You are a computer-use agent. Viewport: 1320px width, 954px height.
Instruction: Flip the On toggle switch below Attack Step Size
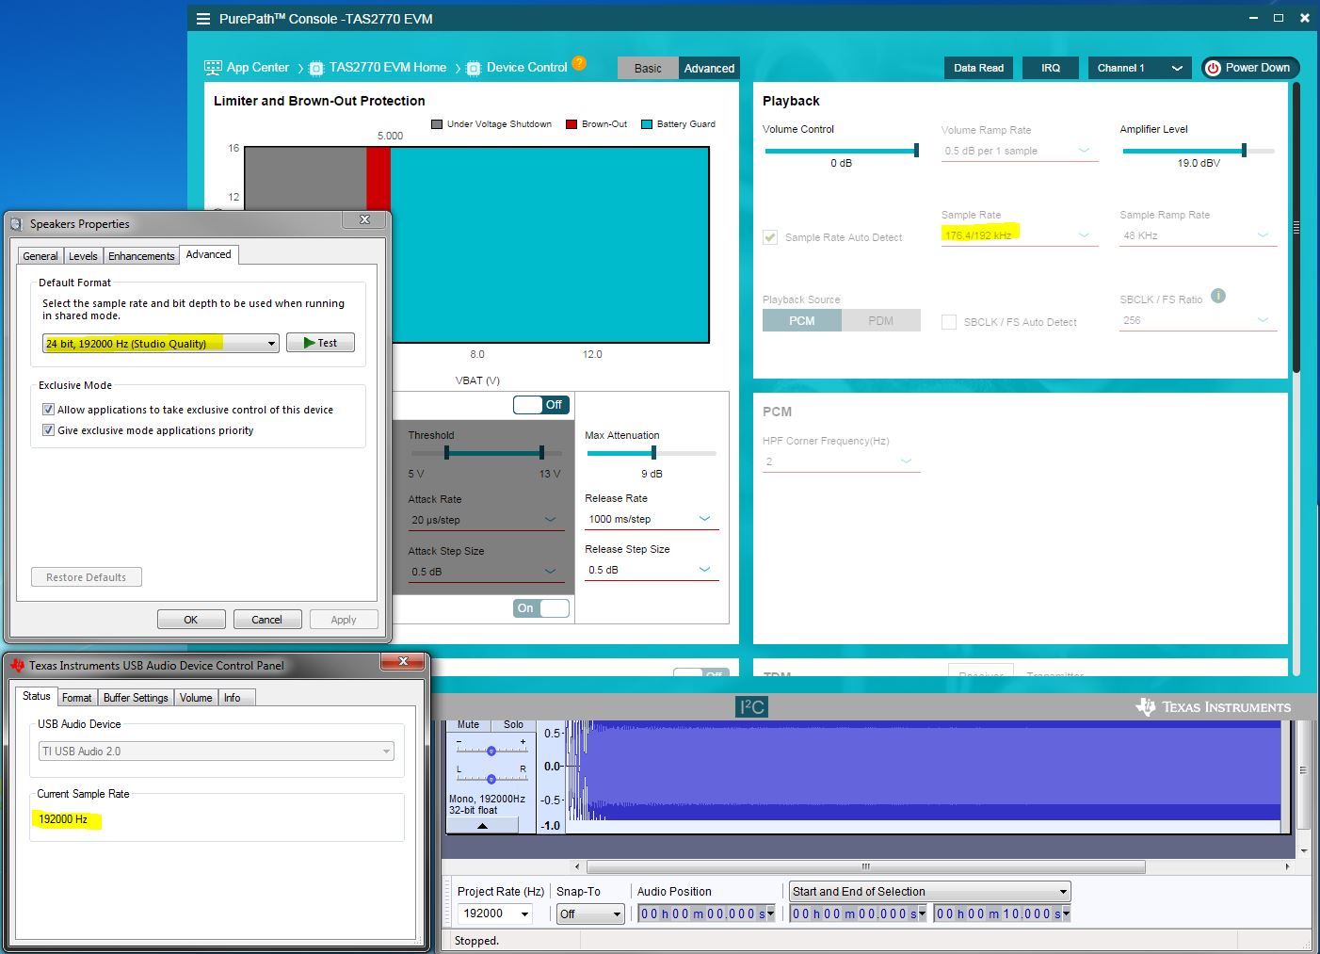click(x=541, y=608)
